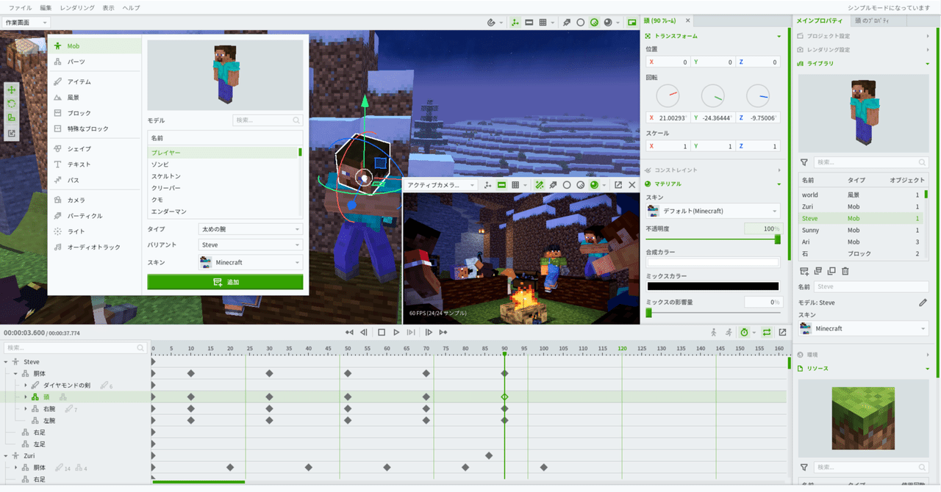Select カメラ category

pyautogui.click(x=94, y=200)
